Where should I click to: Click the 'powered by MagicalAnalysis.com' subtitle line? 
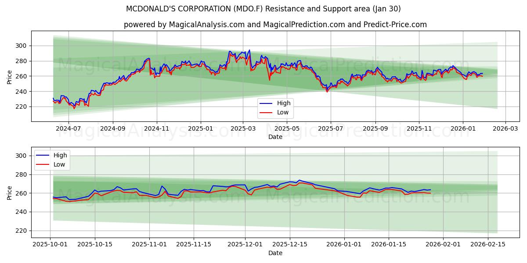pos(275,25)
